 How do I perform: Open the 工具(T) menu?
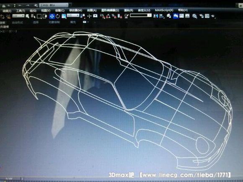21,11
